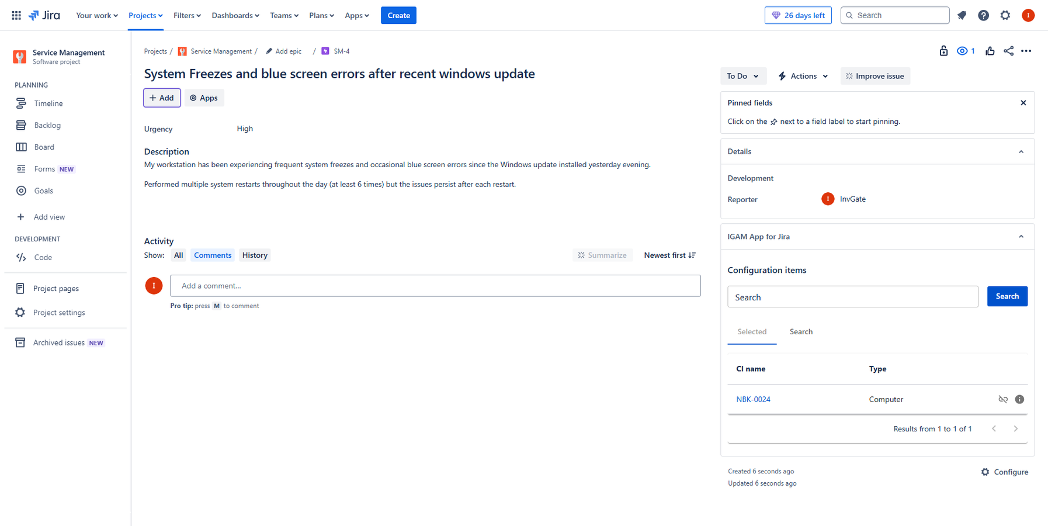Click the Create button

tap(398, 15)
